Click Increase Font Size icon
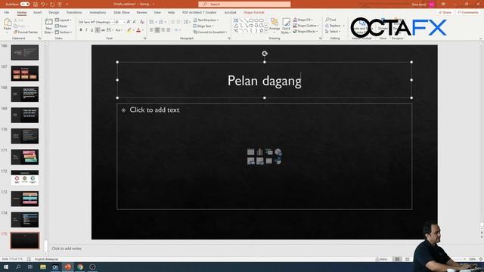484x272 pixels. pos(129,22)
